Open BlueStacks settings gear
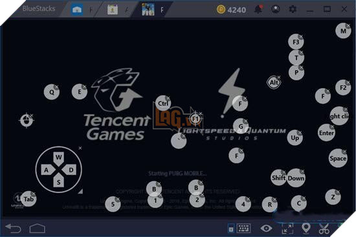The width and height of the screenshot is (356, 237). (293, 9)
